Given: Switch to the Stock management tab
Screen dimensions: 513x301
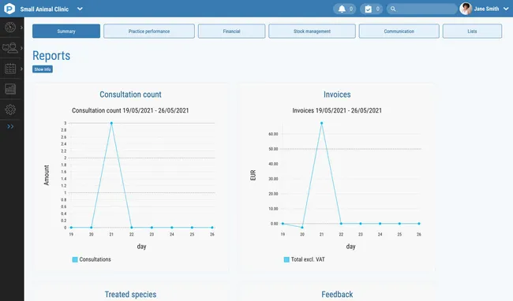Looking at the screenshot, I should click(x=312, y=31).
